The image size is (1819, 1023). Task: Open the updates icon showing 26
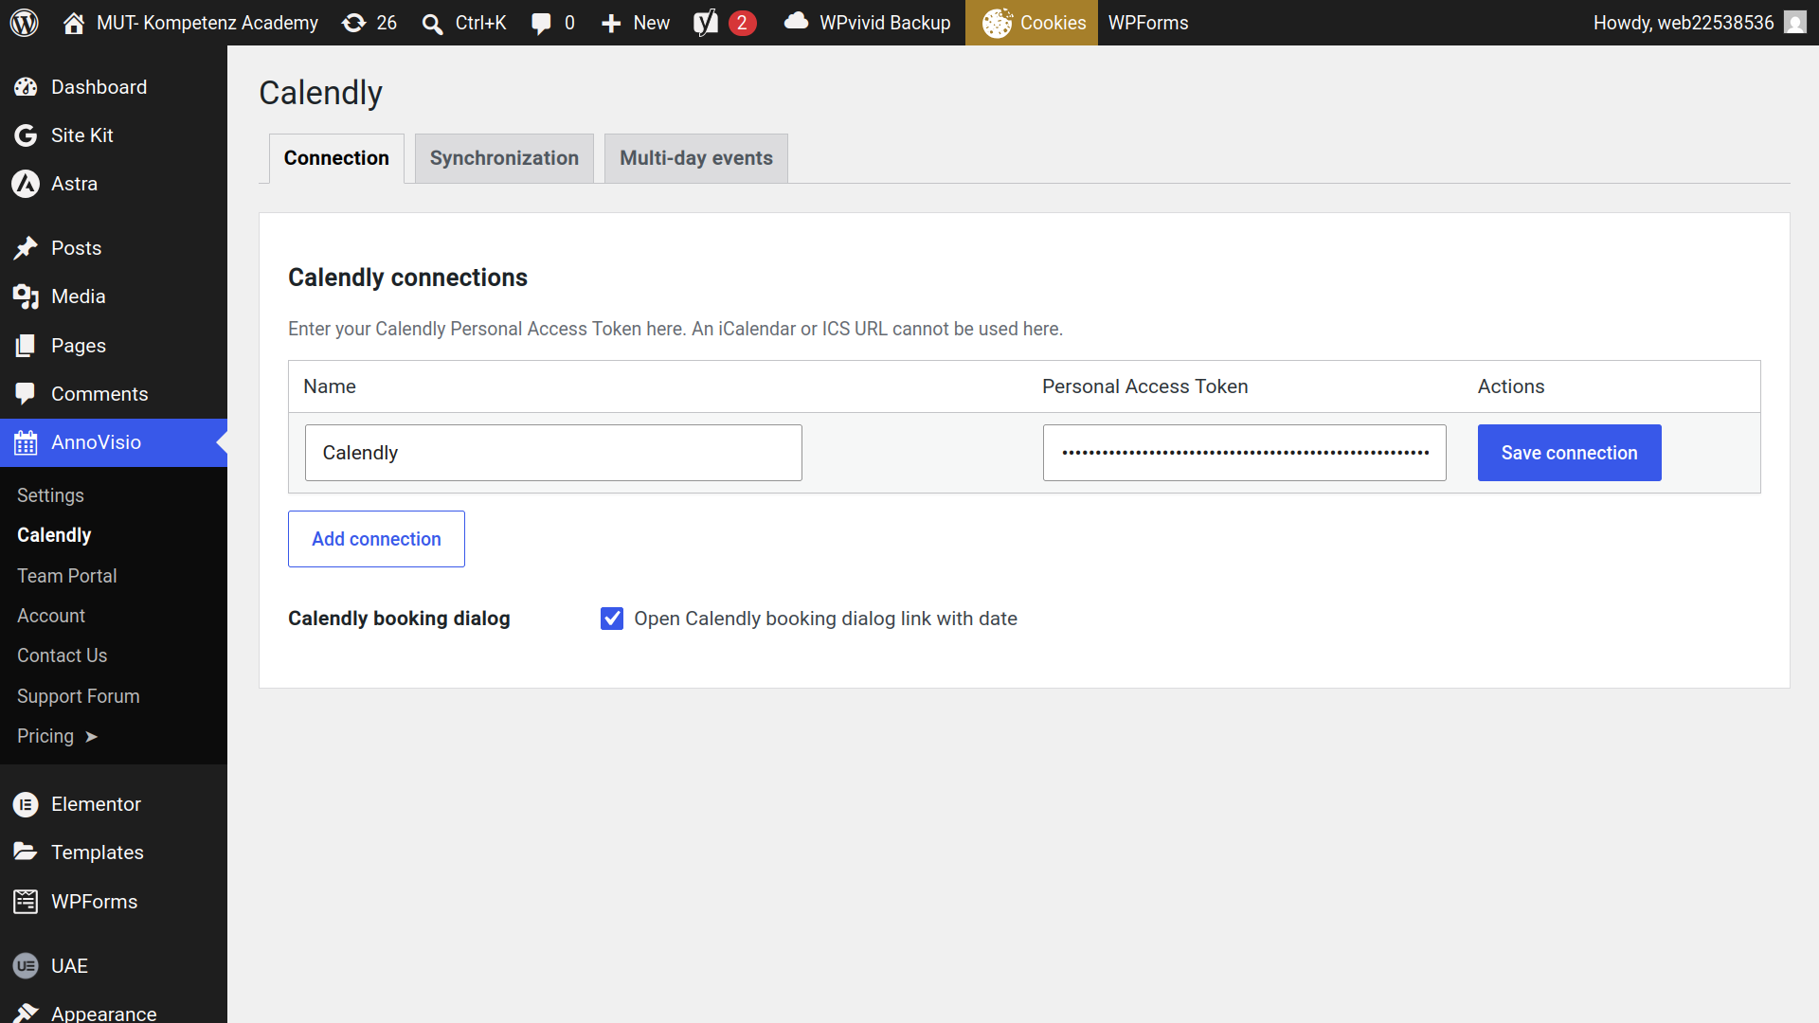(x=353, y=23)
